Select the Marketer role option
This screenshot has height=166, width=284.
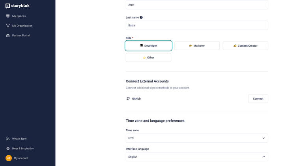pyautogui.click(x=197, y=46)
